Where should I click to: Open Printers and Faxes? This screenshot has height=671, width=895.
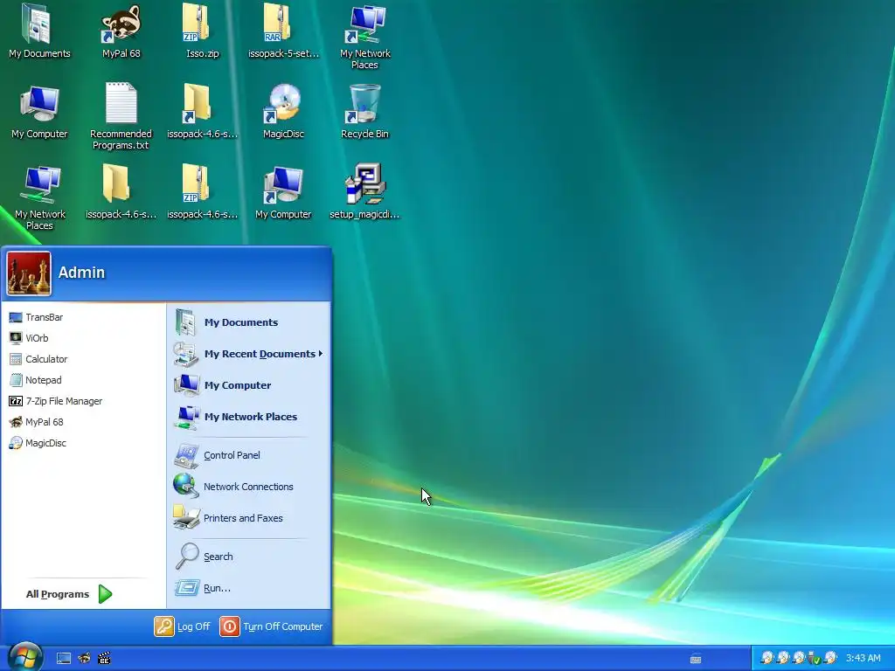[249, 518]
